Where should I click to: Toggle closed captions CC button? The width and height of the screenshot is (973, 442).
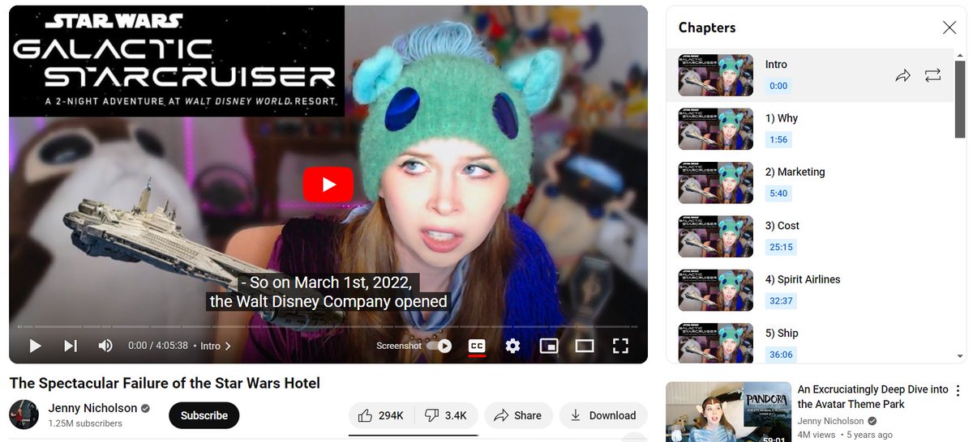[x=478, y=346]
